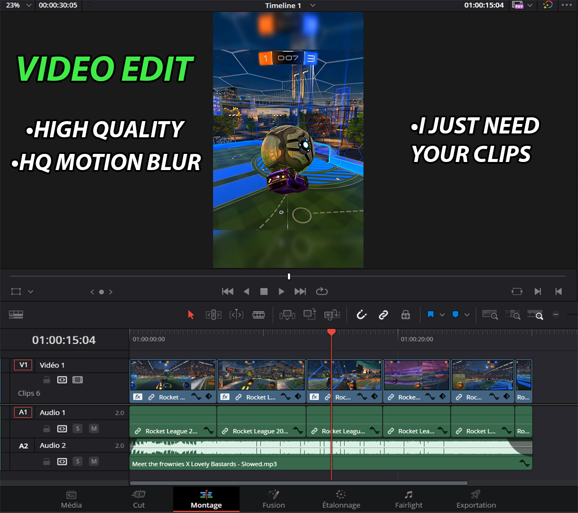The height and width of the screenshot is (513, 578).
Task: Mute the Audio 2 track
Action: [x=94, y=461]
